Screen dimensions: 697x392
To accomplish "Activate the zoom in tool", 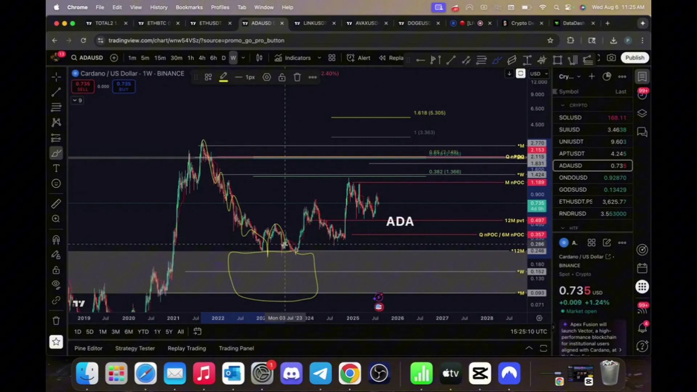I will [56, 219].
